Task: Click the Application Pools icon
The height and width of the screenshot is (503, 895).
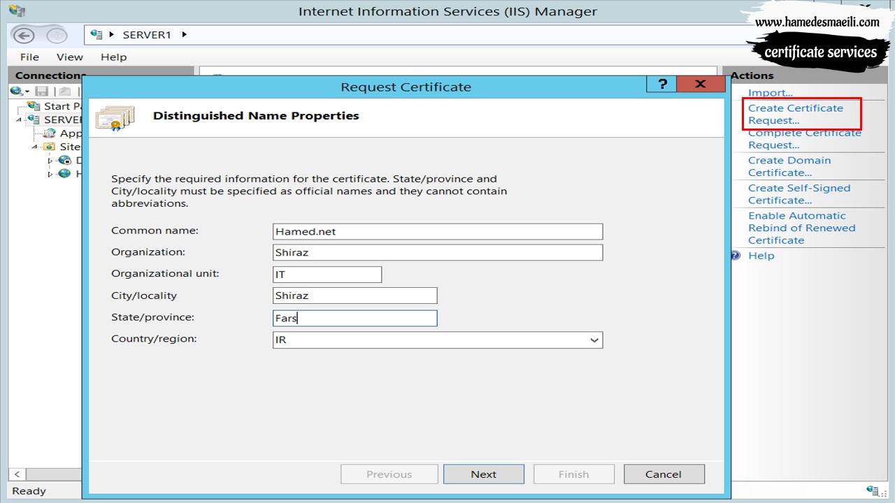Action: pos(49,133)
